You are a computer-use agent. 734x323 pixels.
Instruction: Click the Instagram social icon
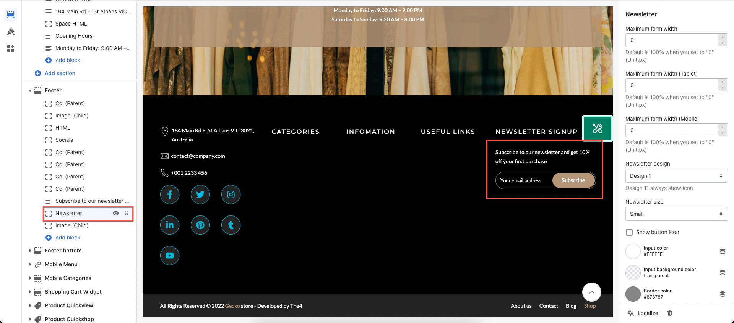tap(231, 194)
